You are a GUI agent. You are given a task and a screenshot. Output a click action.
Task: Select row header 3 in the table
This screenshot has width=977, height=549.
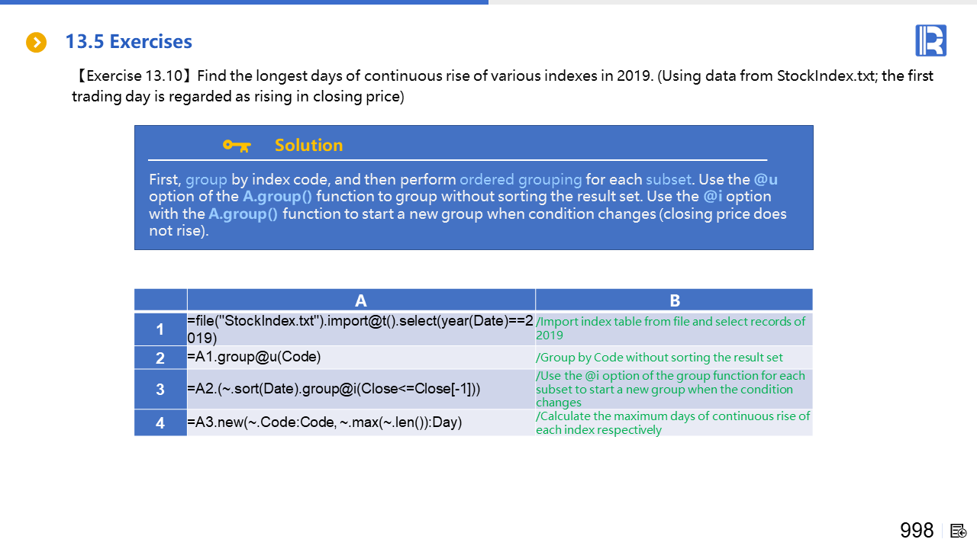click(x=160, y=389)
